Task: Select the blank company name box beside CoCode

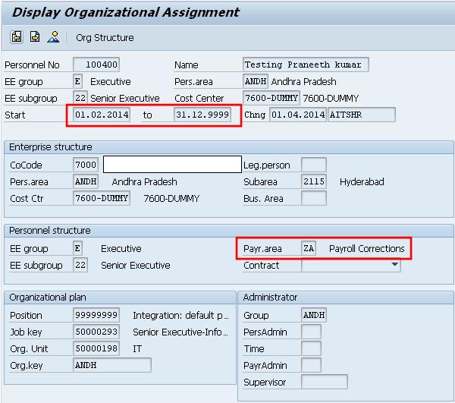Action: click(x=172, y=165)
